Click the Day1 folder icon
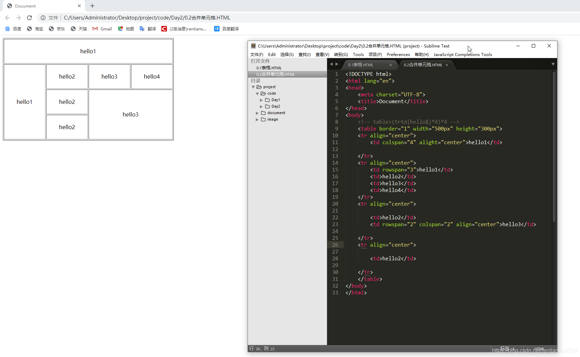Image resolution: width=580 pixels, height=357 pixels. pyautogui.click(x=267, y=100)
